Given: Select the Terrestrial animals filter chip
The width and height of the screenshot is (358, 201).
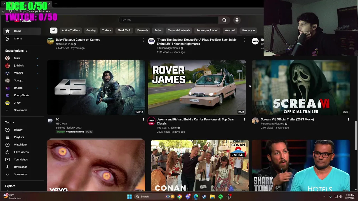Looking at the screenshot, I should click(179, 30).
